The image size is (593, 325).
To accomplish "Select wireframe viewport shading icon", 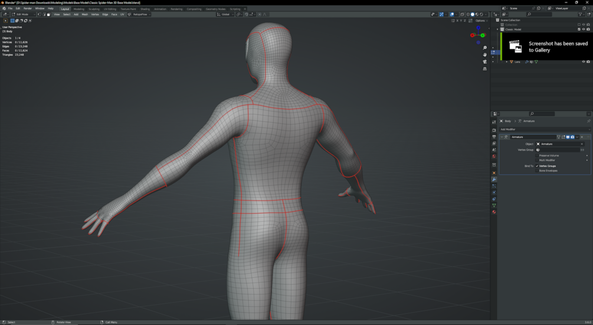I will pyautogui.click(x=468, y=14).
